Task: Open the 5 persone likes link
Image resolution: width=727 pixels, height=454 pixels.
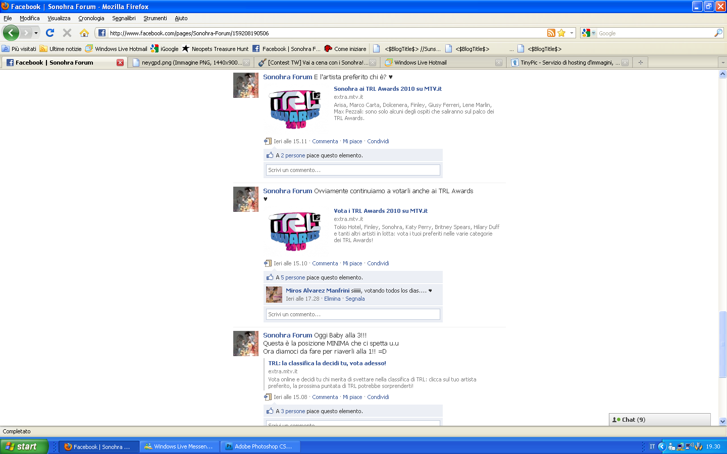Action: pyautogui.click(x=293, y=277)
